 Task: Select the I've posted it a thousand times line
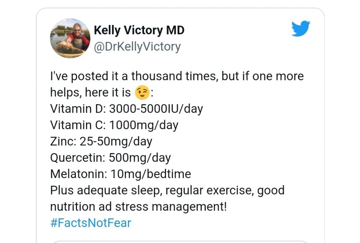176,76
